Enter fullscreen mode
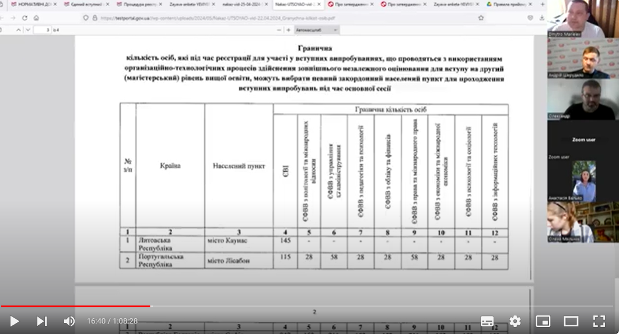Image resolution: width=619 pixels, height=334 pixels. click(599, 321)
